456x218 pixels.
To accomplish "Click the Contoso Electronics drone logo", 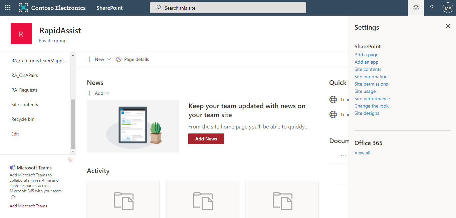I will [x=23, y=8].
